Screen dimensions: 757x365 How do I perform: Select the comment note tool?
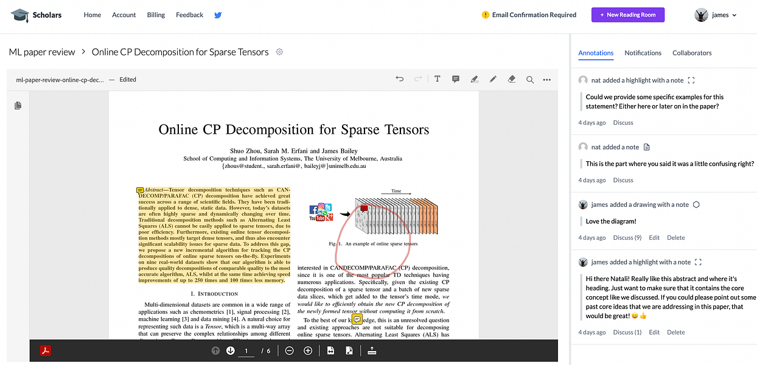pos(455,79)
